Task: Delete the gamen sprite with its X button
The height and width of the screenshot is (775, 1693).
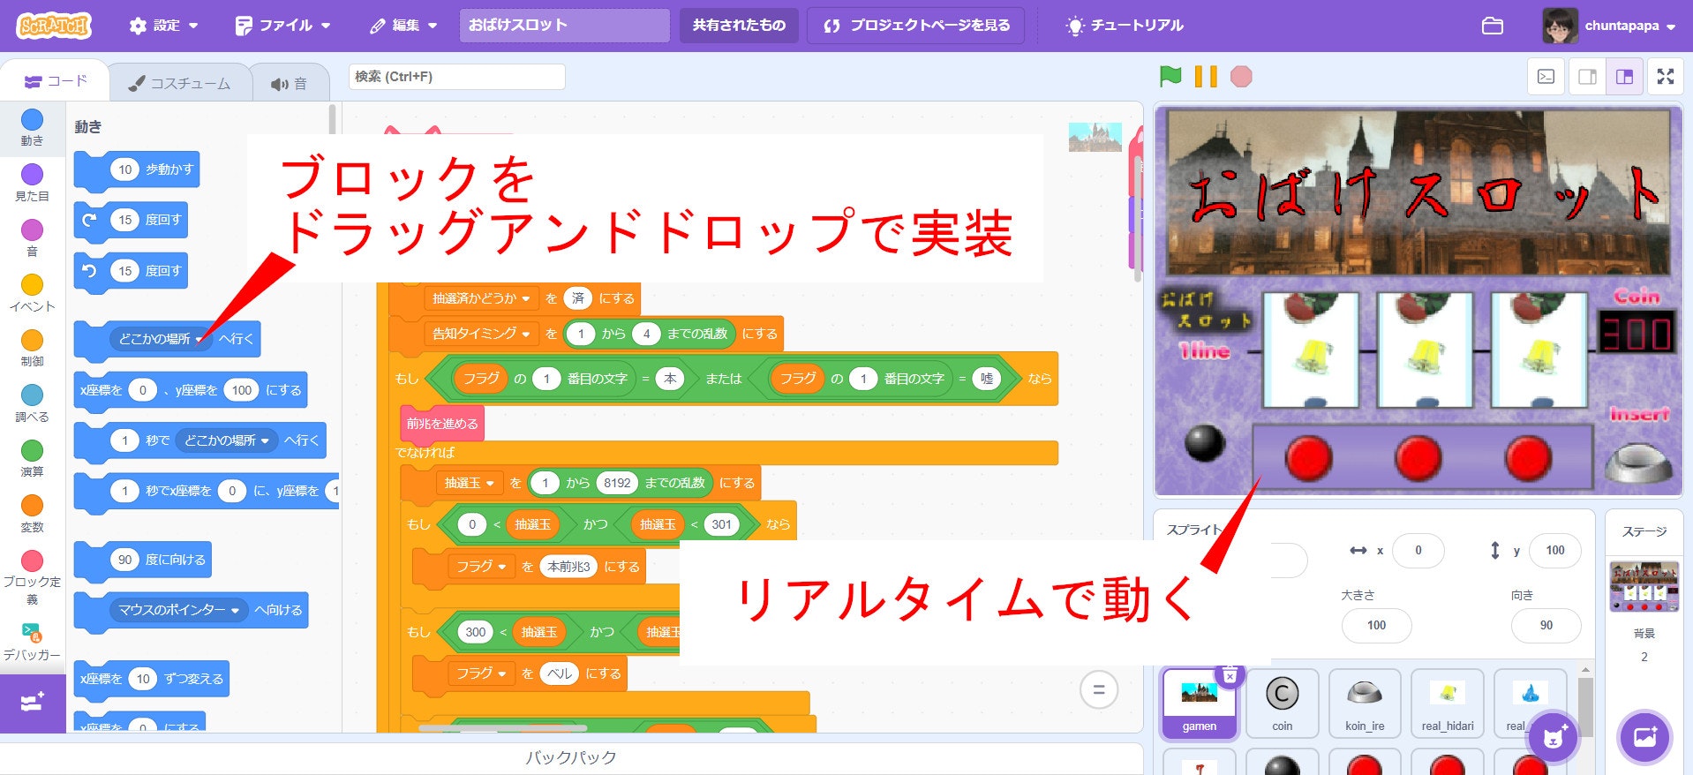Action: click(1230, 676)
